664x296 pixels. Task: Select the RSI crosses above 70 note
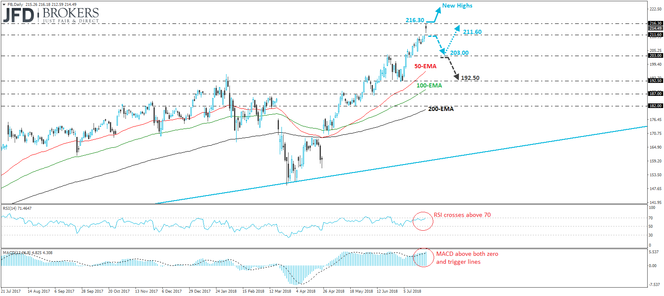pyautogui.click(x=462, y=215)
